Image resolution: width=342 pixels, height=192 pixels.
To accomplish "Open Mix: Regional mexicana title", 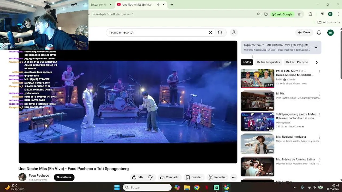I will (291, 137).
